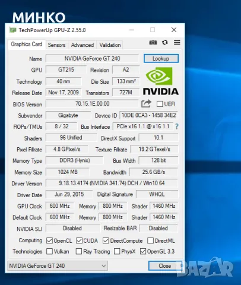Toggle the UEFI checkbox
241x285 pixels.
(160, 104)
